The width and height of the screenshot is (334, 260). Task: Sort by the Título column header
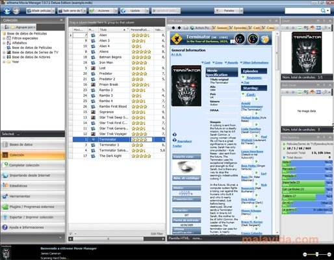114,30
